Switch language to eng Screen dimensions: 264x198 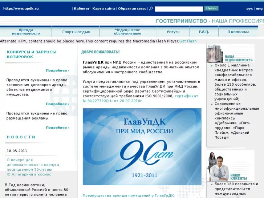(259, 9)
